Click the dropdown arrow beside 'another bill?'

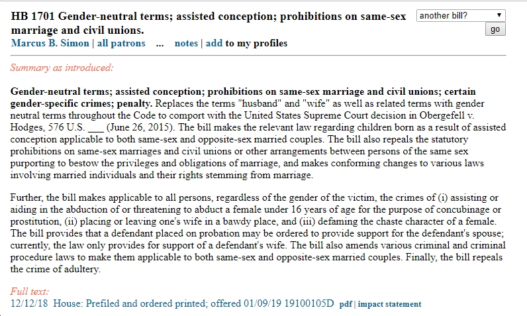pos(499,15)
